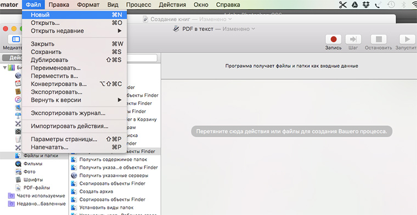Choose Закрыть from the Файл menu
Image resolution: width=417 pixels, height=215 pixels.
pyautogui.click(x=74, y=44)
